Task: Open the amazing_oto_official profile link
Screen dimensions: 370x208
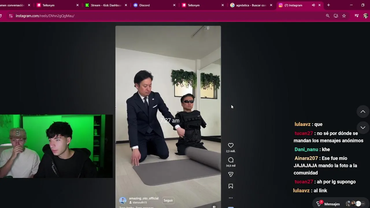Action: click(x=144, y=198)
